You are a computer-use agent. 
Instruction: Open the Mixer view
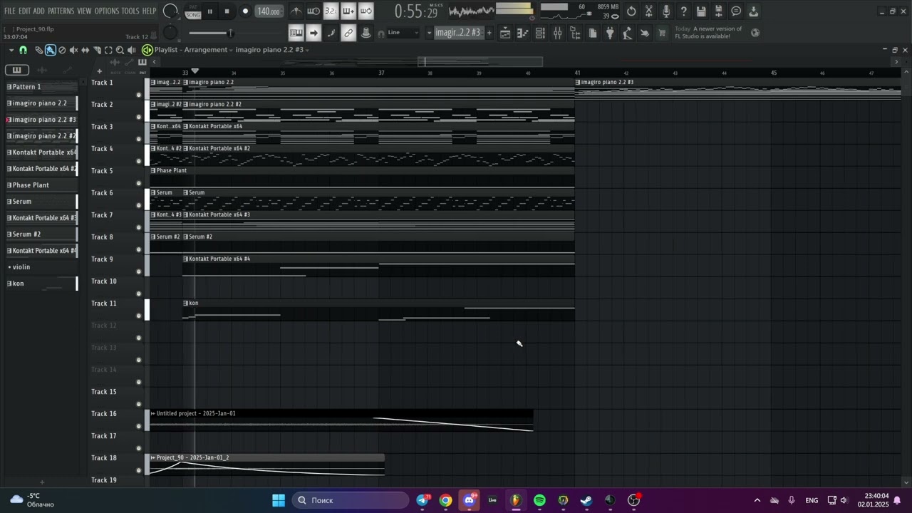click(557, 33)
